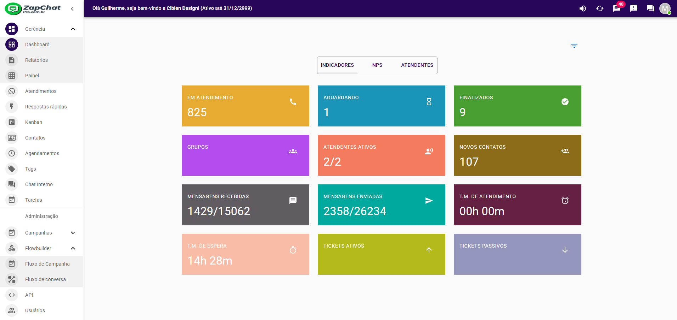The width and height of the screenshot is (677, 320).
Task: Click the Em Atendimento orange card
Action: pyautogui.click(x=245, y=106)
